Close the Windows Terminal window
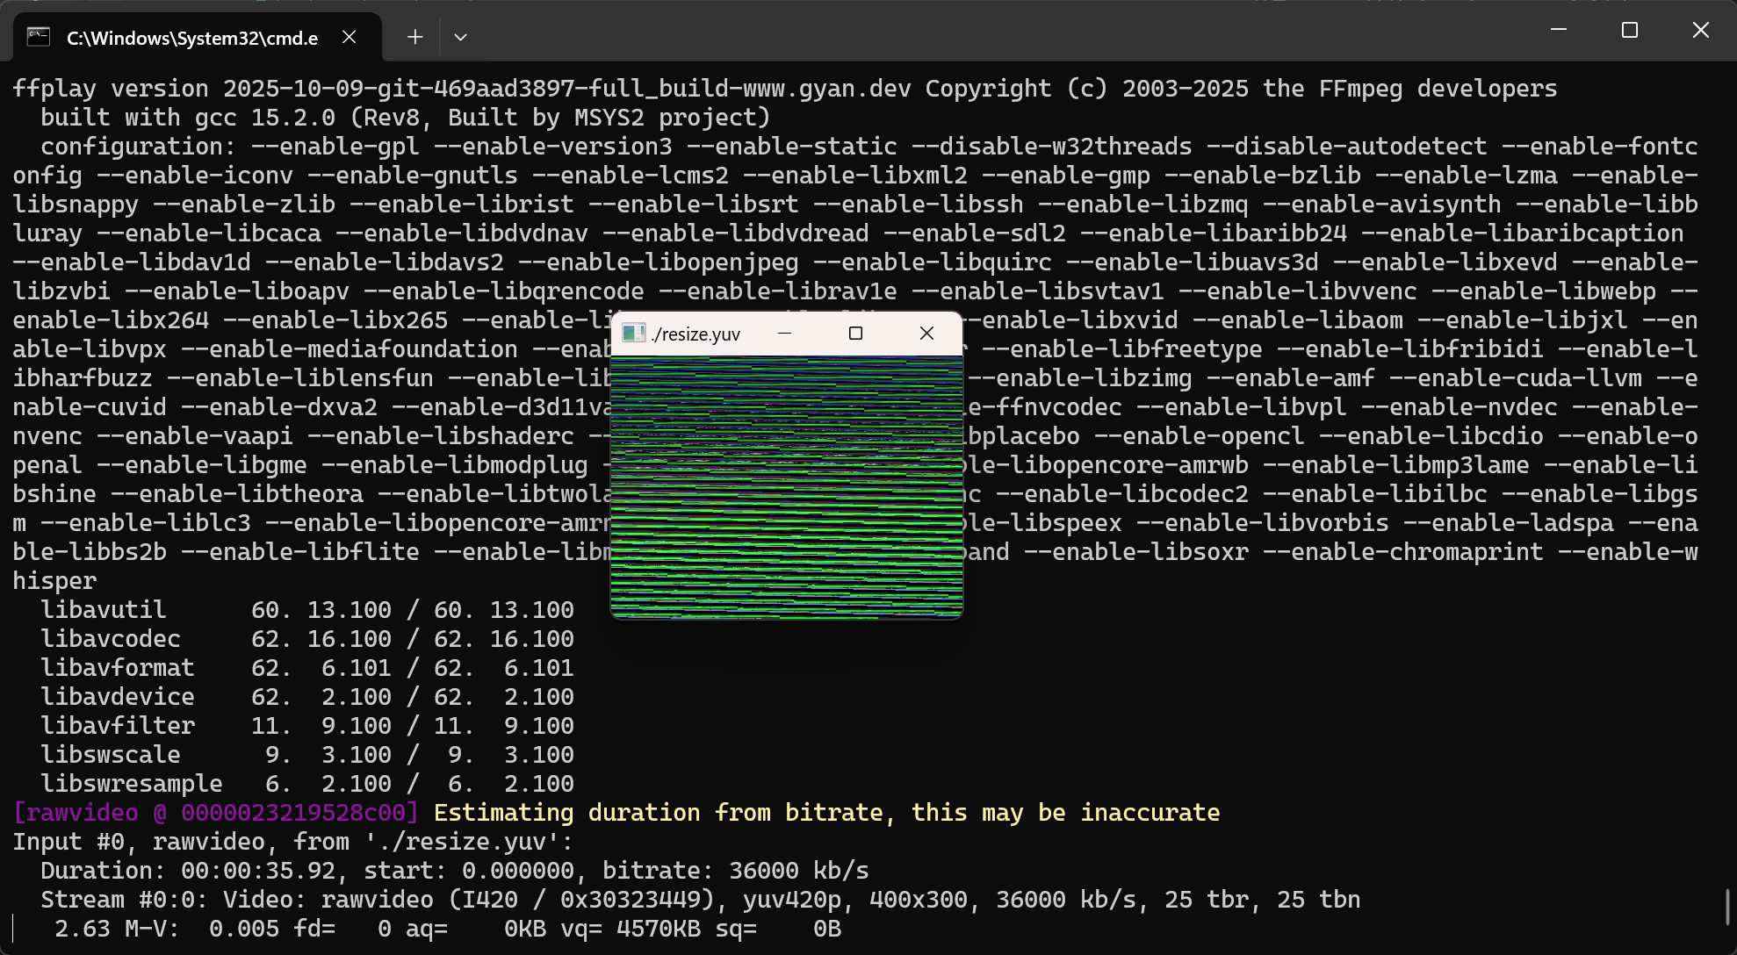This screenshot has height=955, width=1737. coord(1700,30)
